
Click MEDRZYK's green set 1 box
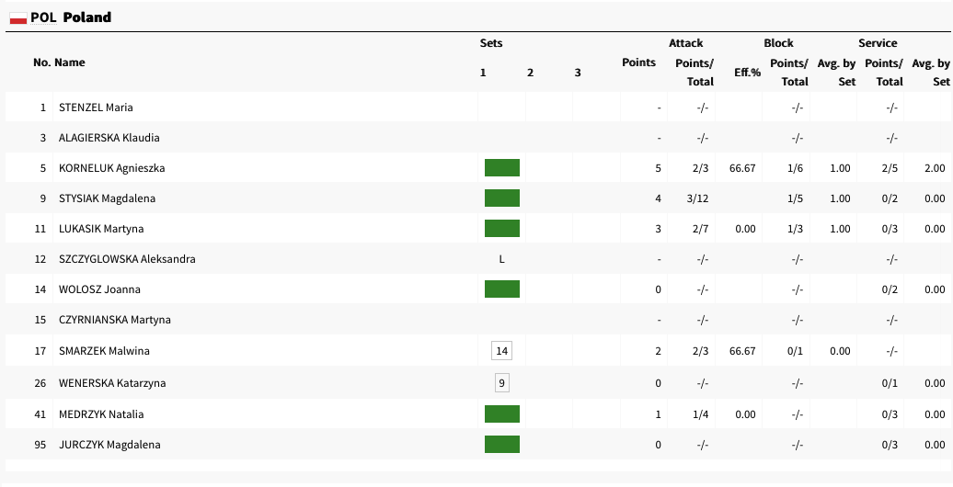[x=502, y=414]
